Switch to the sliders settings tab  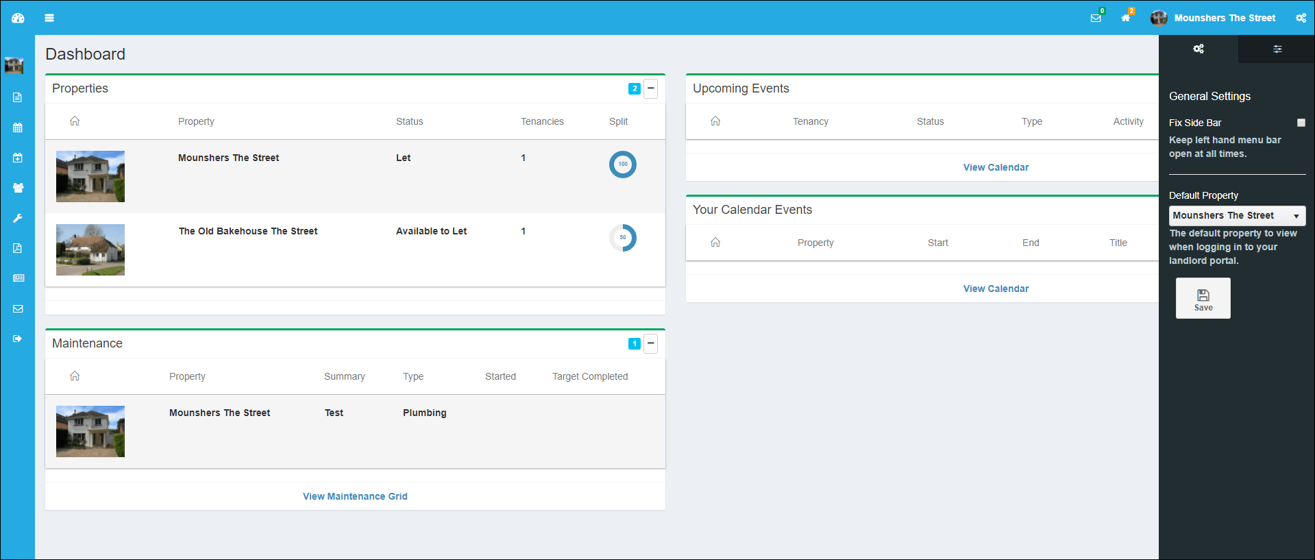(1277, 49)
